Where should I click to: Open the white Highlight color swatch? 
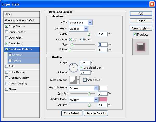click(103, 88)
